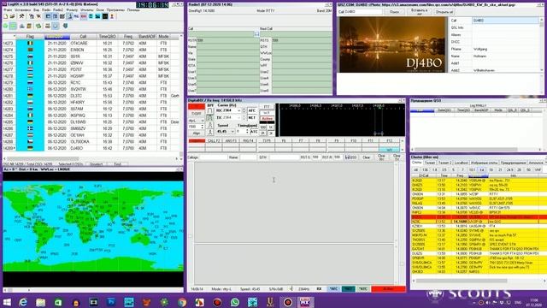Open Google Chrome from the taskbar
The width and height of the screenshot is (547, 308).
pos(182,302)
